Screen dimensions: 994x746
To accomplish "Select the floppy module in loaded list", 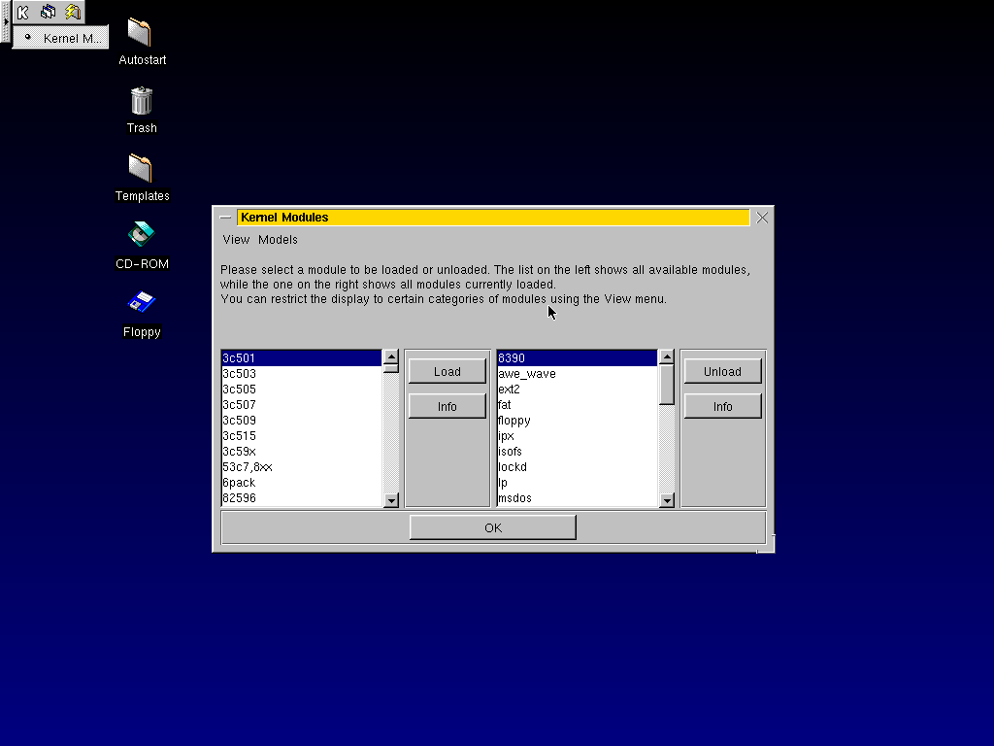I will [x=514, y=420].
